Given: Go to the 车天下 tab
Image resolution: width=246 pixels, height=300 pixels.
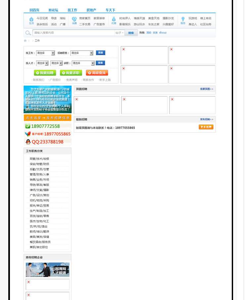Looking at the screenshot, I should (x=110, y=10).
